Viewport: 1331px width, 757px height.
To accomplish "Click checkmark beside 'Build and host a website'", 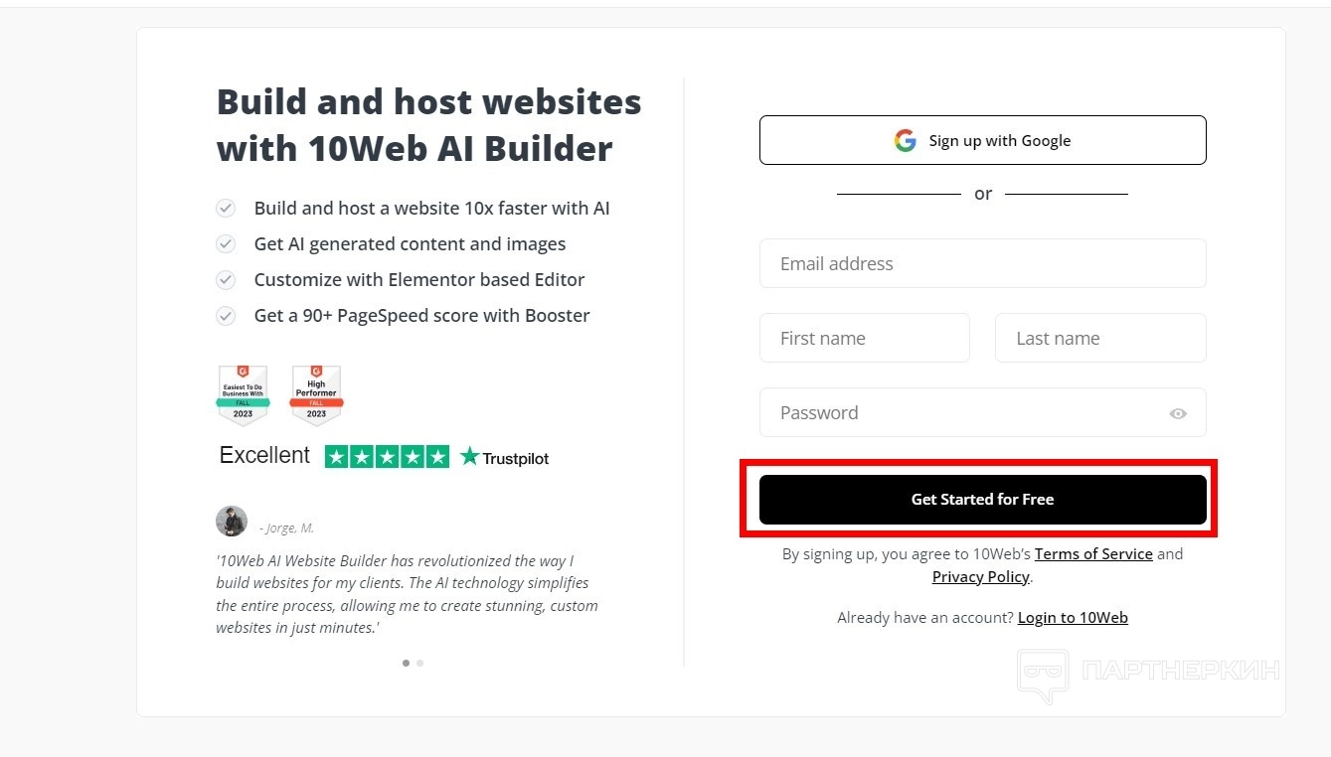I will 227,209.
